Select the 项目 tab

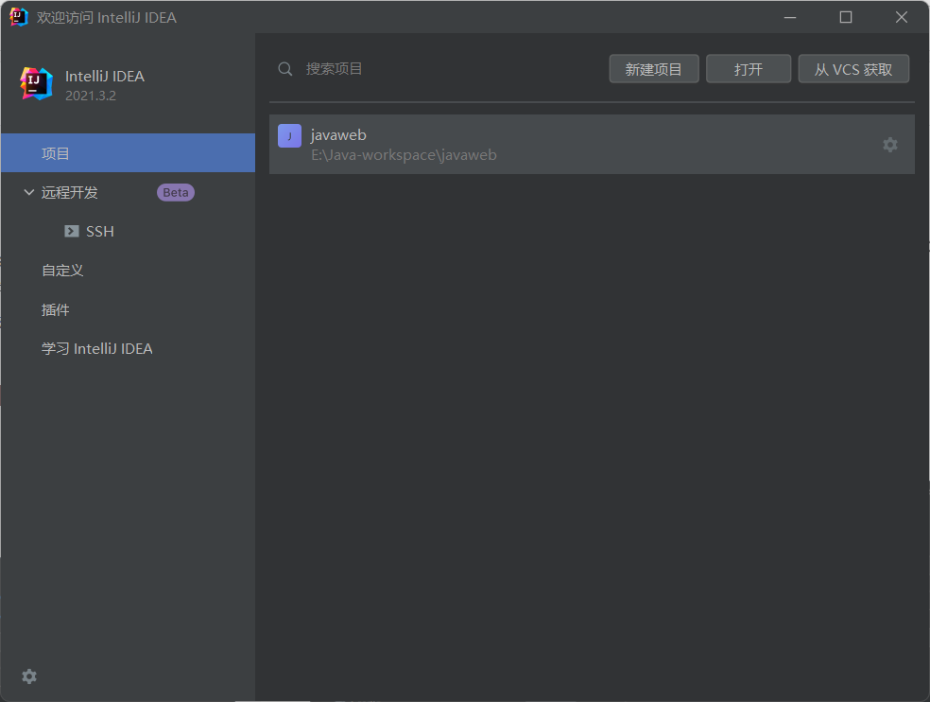[129, 153]
